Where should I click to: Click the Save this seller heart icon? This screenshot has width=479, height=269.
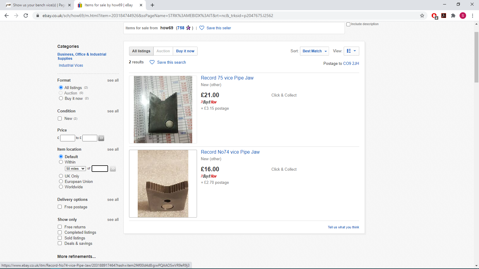(x=202, y=28)
